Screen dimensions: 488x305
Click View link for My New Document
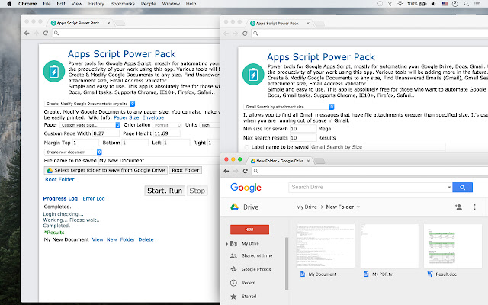(98, 239)
